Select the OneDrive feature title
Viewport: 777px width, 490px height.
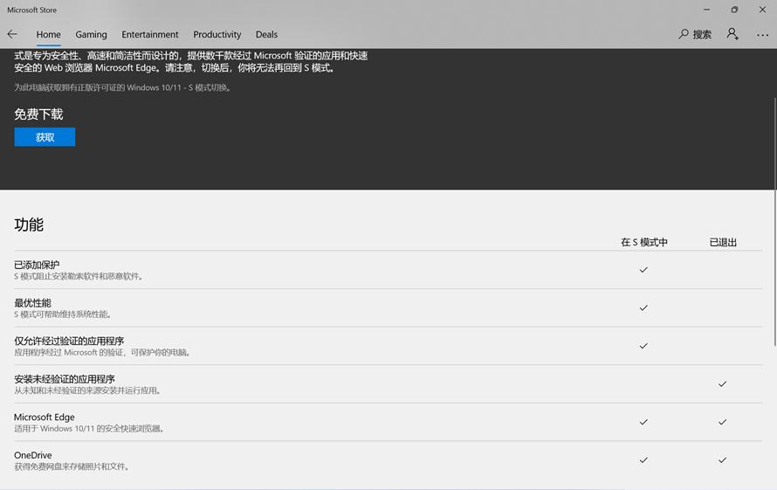click(32, 455)
